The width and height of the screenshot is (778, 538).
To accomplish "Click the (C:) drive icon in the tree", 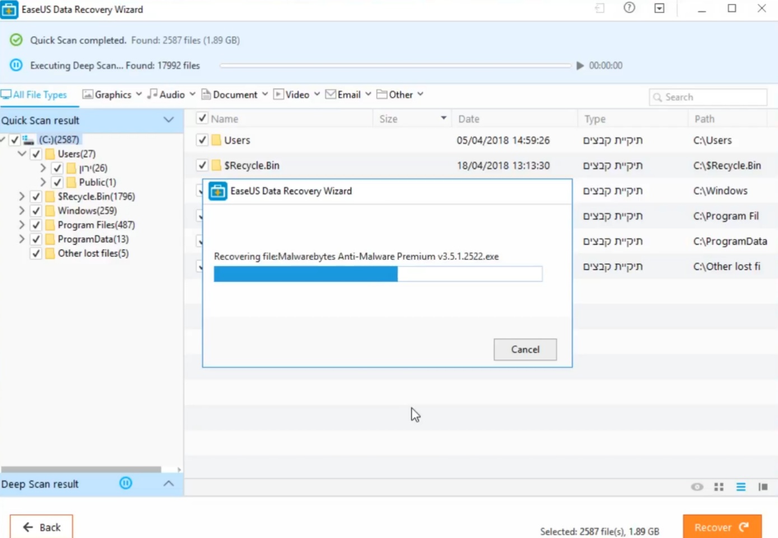I will 29,139.
